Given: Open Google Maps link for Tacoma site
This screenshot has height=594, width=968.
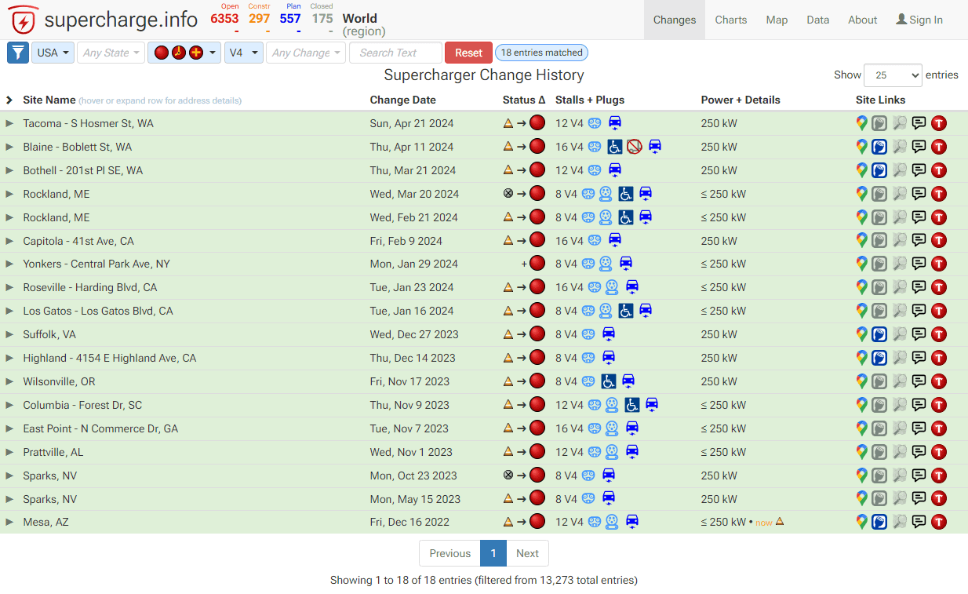Looking at the screenshot, I should click(861, 123).
